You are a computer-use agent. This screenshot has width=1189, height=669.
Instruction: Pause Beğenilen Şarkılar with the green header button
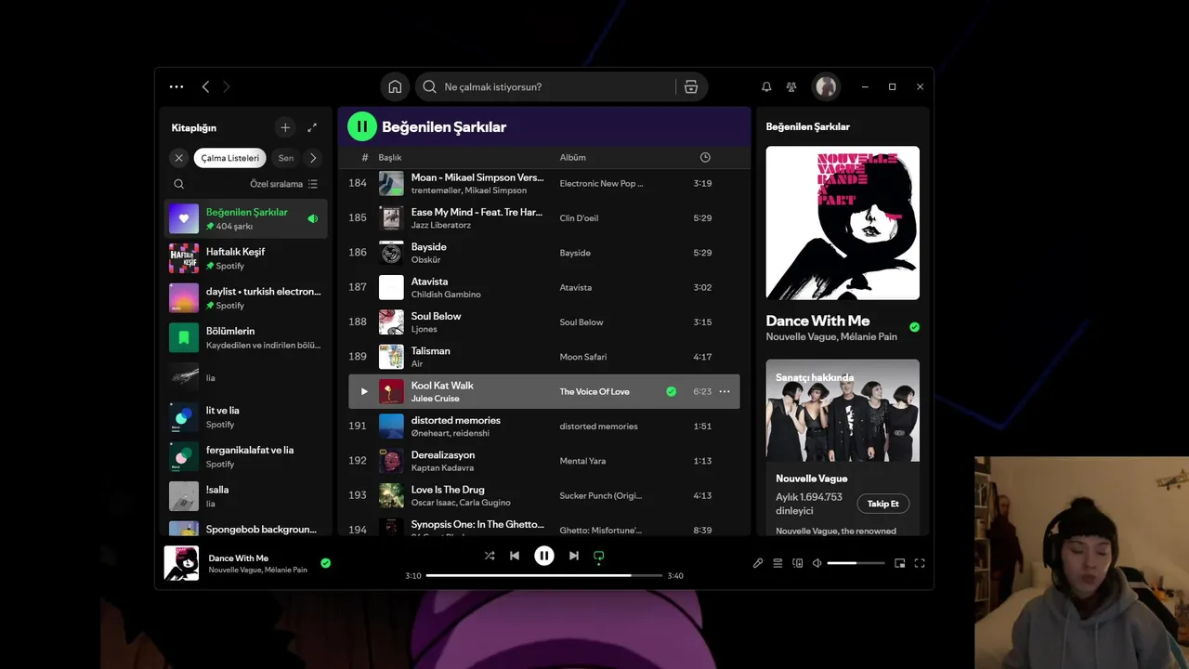[x=362, y=126]
